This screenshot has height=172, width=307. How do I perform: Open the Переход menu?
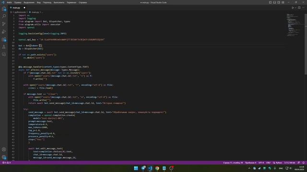click(47, 2)
